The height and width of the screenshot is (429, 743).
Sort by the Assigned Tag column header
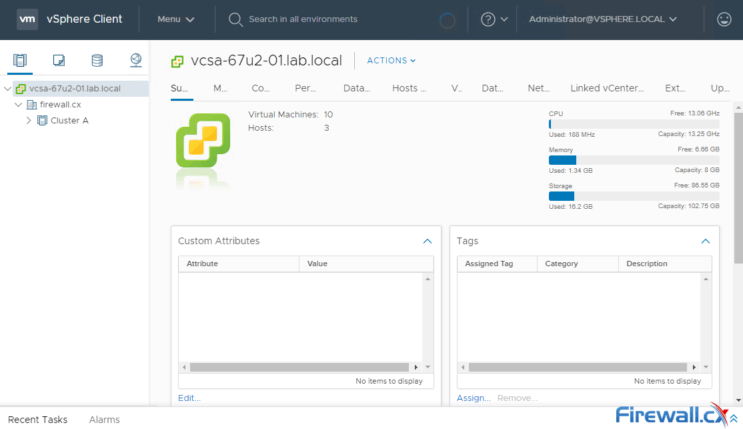pos(497,264)
